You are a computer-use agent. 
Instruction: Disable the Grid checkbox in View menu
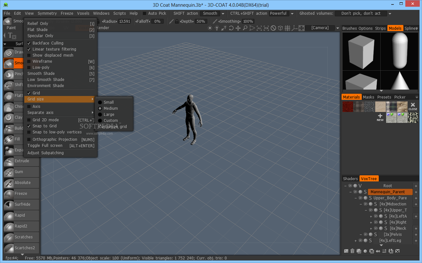pyautogui.click(x=29, y=93)
